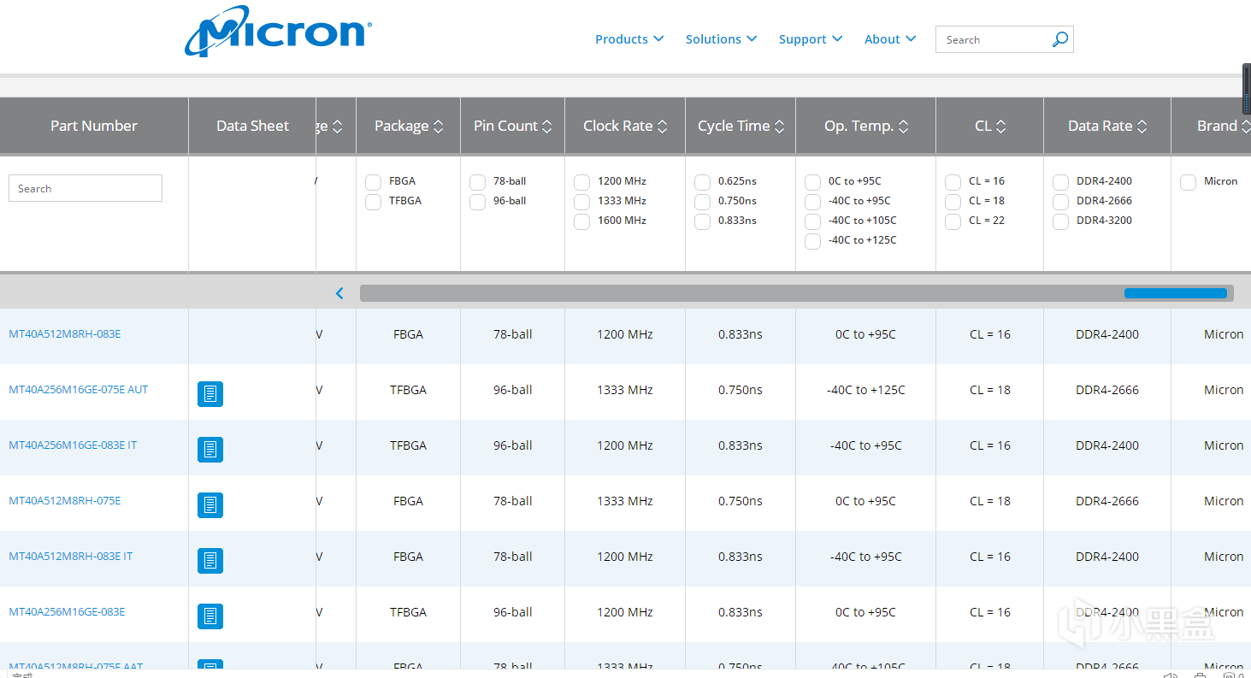Check the DDR4-2666 data rate filter
The width and height of the screenshot is (1251, 678).
[1060, 202]
